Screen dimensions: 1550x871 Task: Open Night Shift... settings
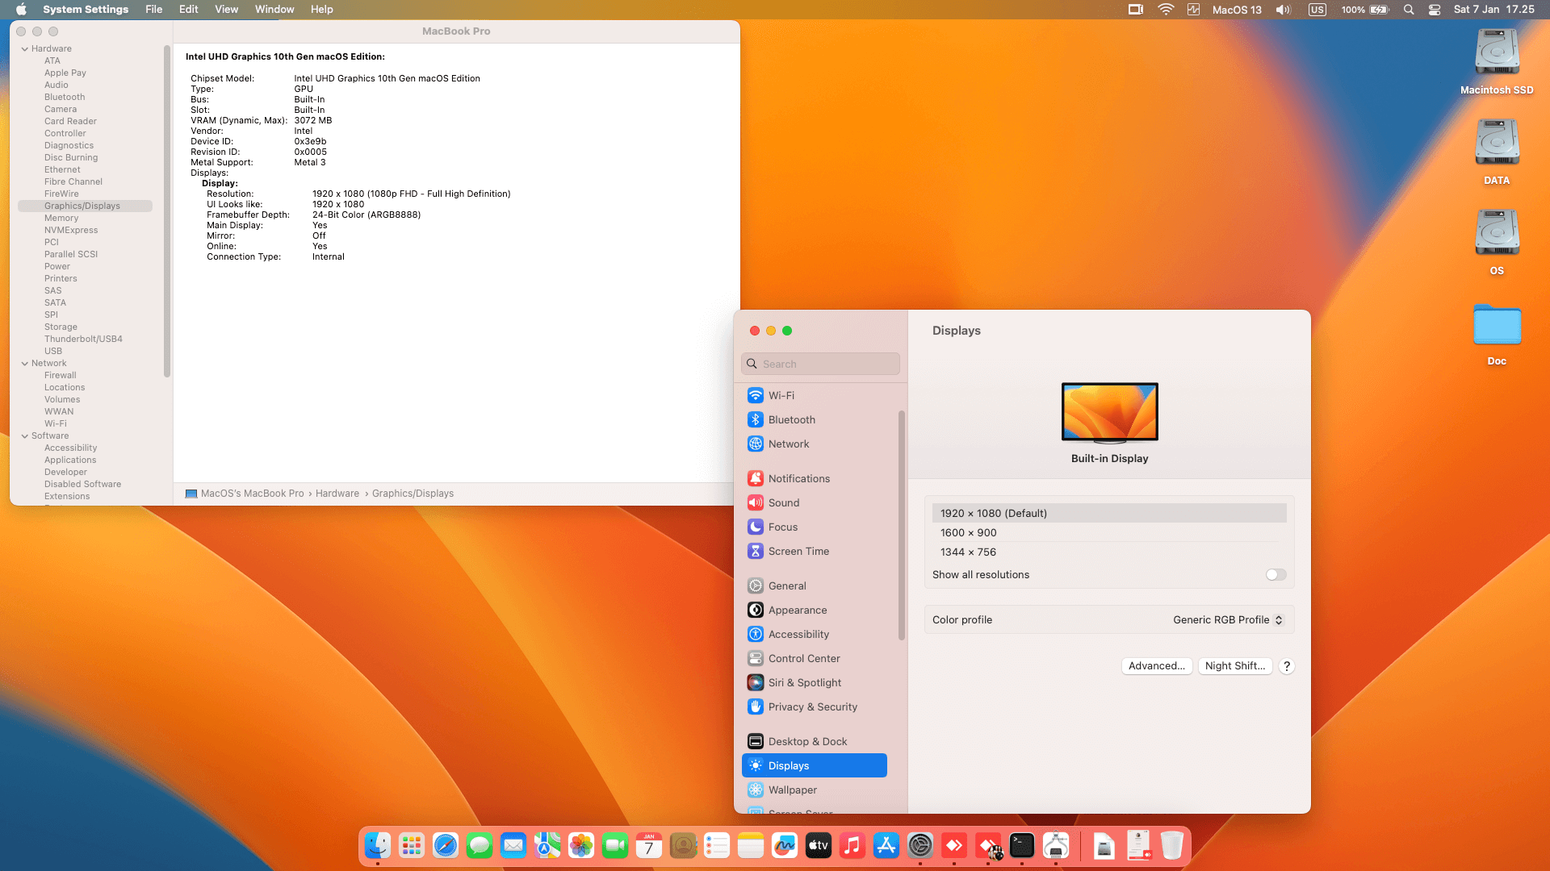[x=1234, y=666]
